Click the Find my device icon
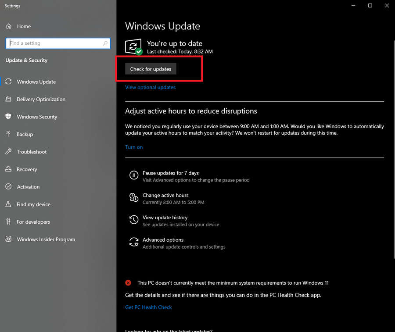This screenshot has width=395, height=332. [9, 204]
